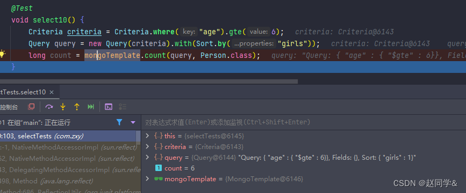
Task: Expand the query variable node
Action: pos(147,157)
